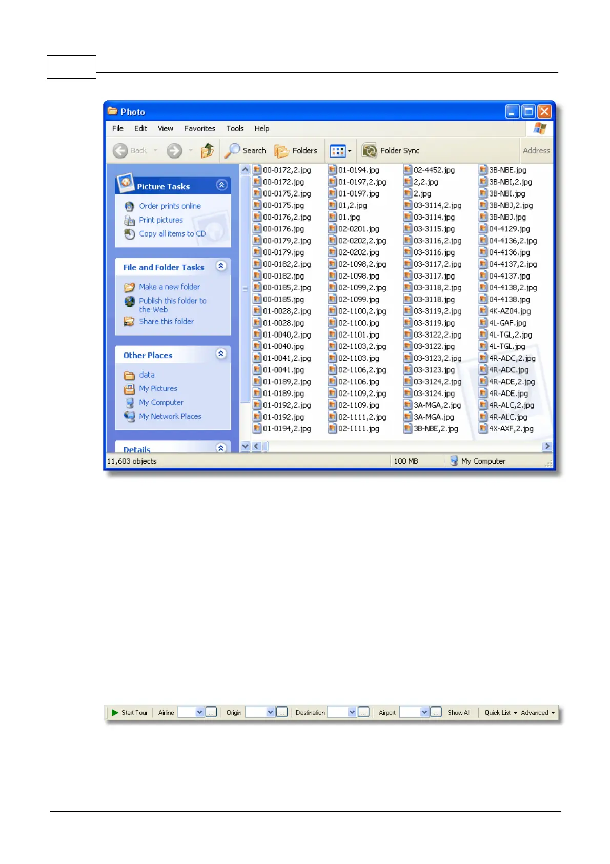The width and height of the screenshot is (610, 864).
Task: Open the Edit menu
Action: 140,129
